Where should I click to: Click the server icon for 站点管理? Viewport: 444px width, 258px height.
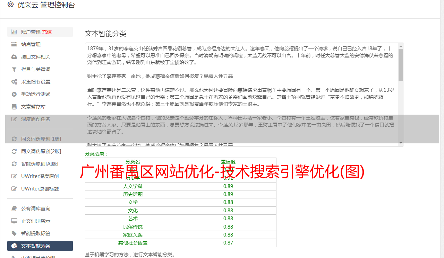pos(14,44)
